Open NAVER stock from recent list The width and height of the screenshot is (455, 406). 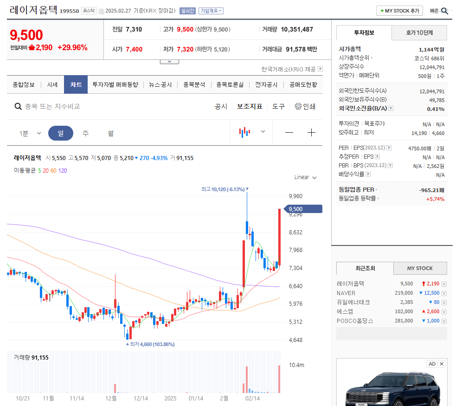(x=346, y=293)
